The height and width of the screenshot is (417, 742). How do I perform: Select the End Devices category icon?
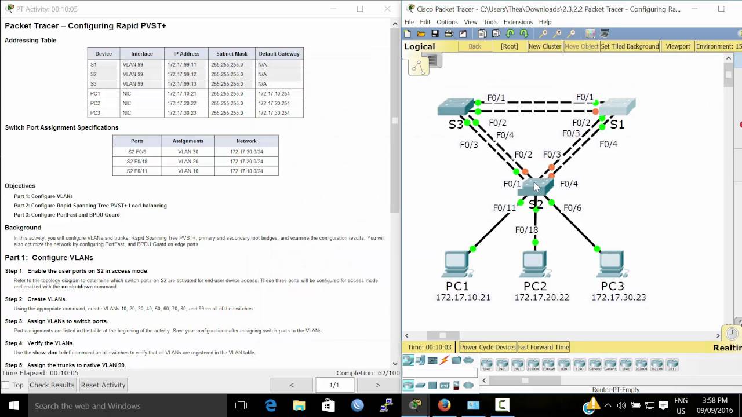(x=421, y=360)
